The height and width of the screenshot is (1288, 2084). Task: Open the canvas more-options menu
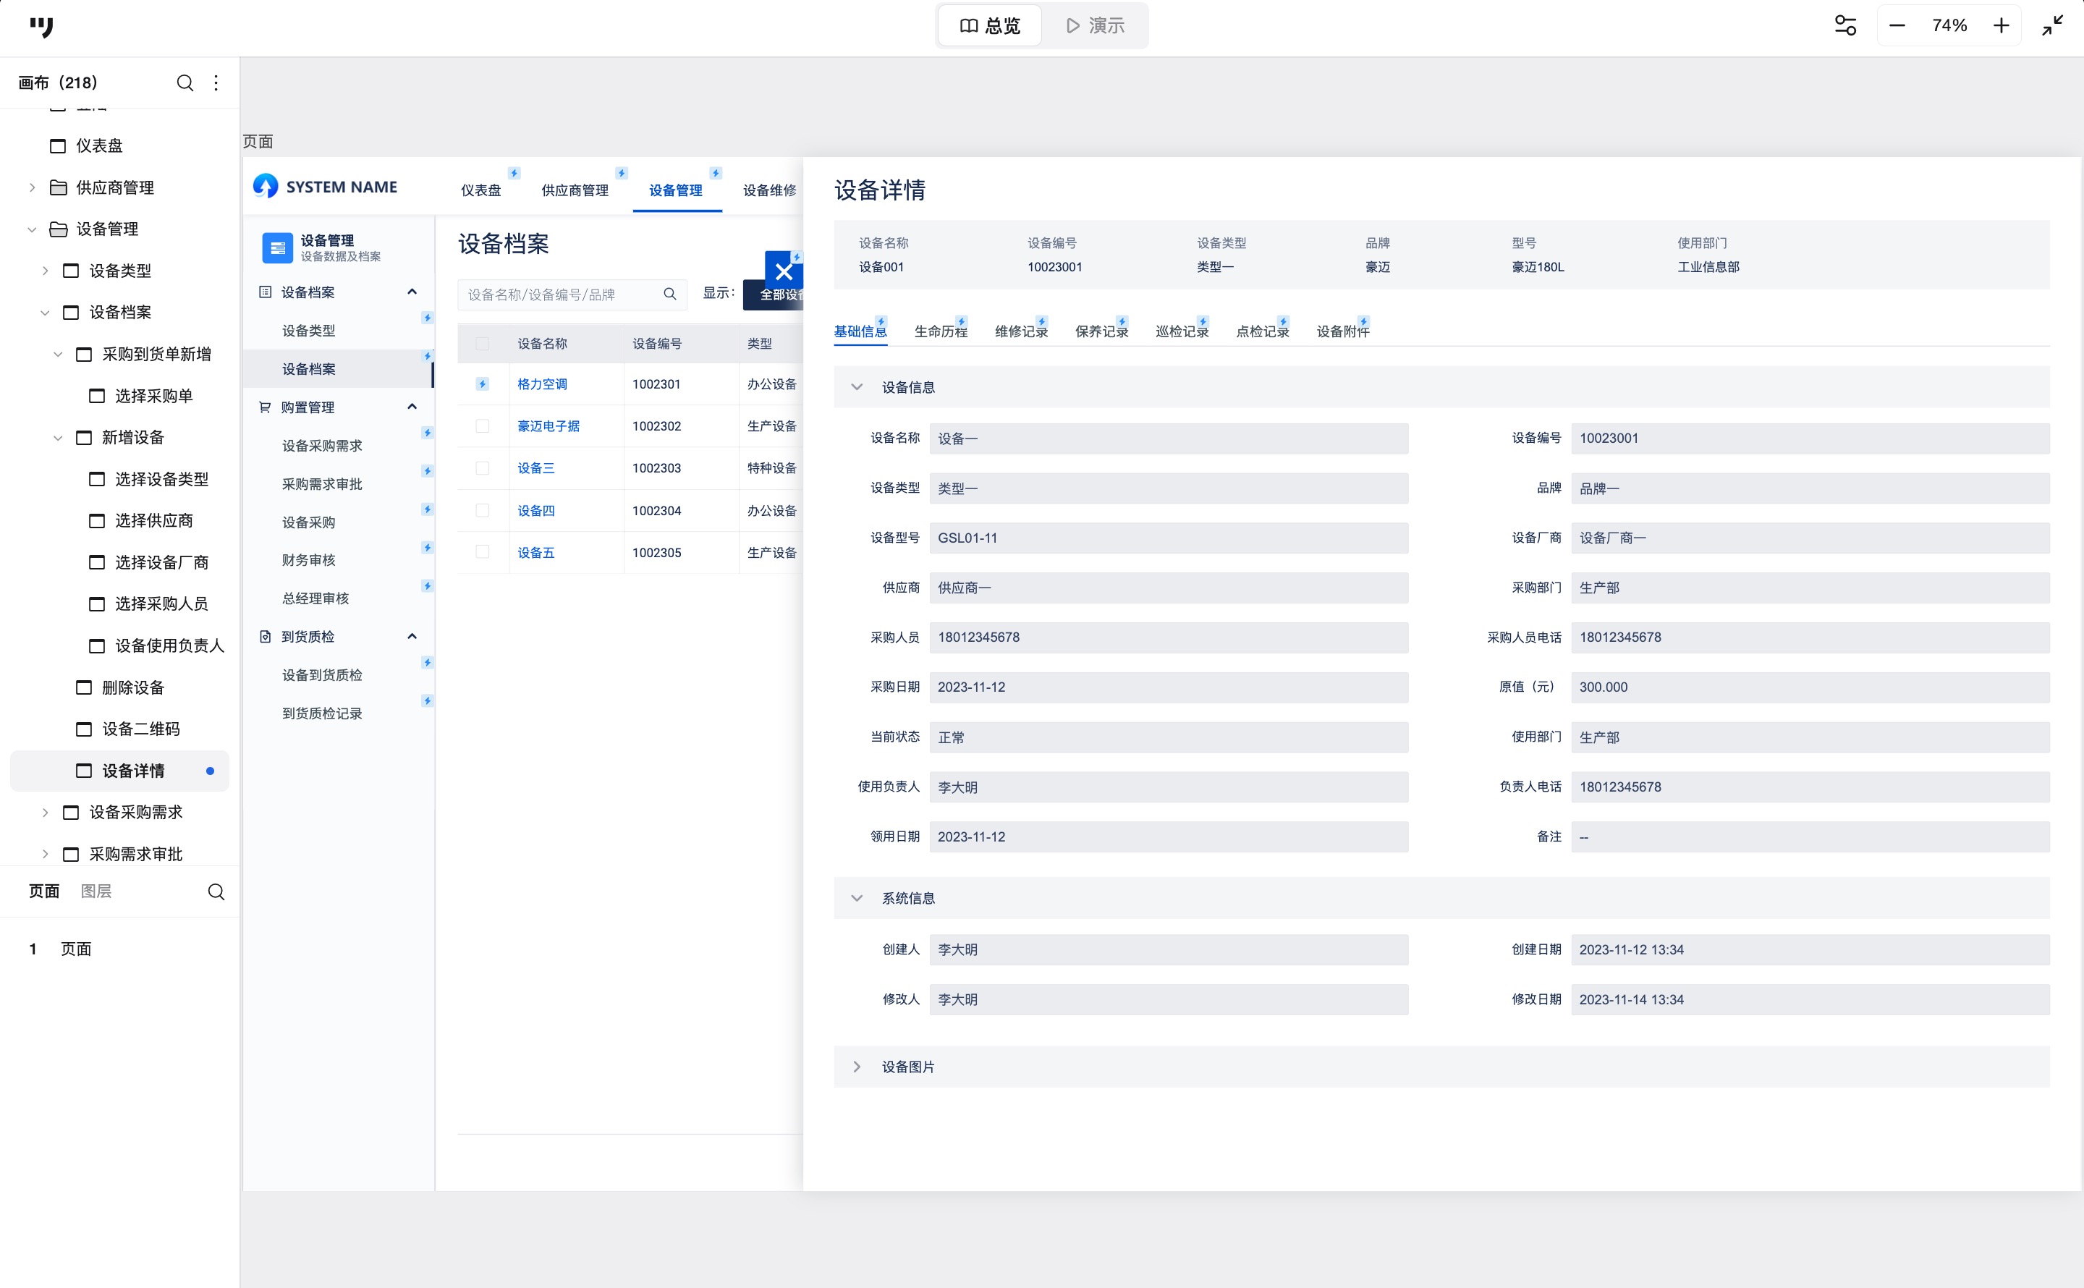pos(216,82)
